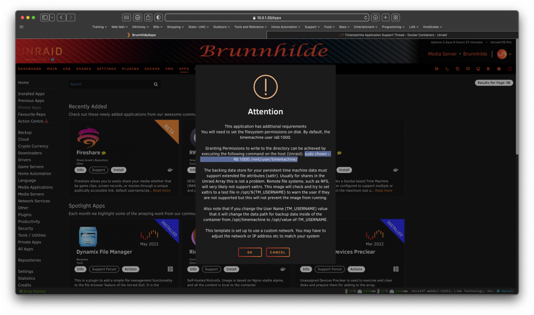Open a new tab with plus icon
534x315 pixels.
coord(386,18)
